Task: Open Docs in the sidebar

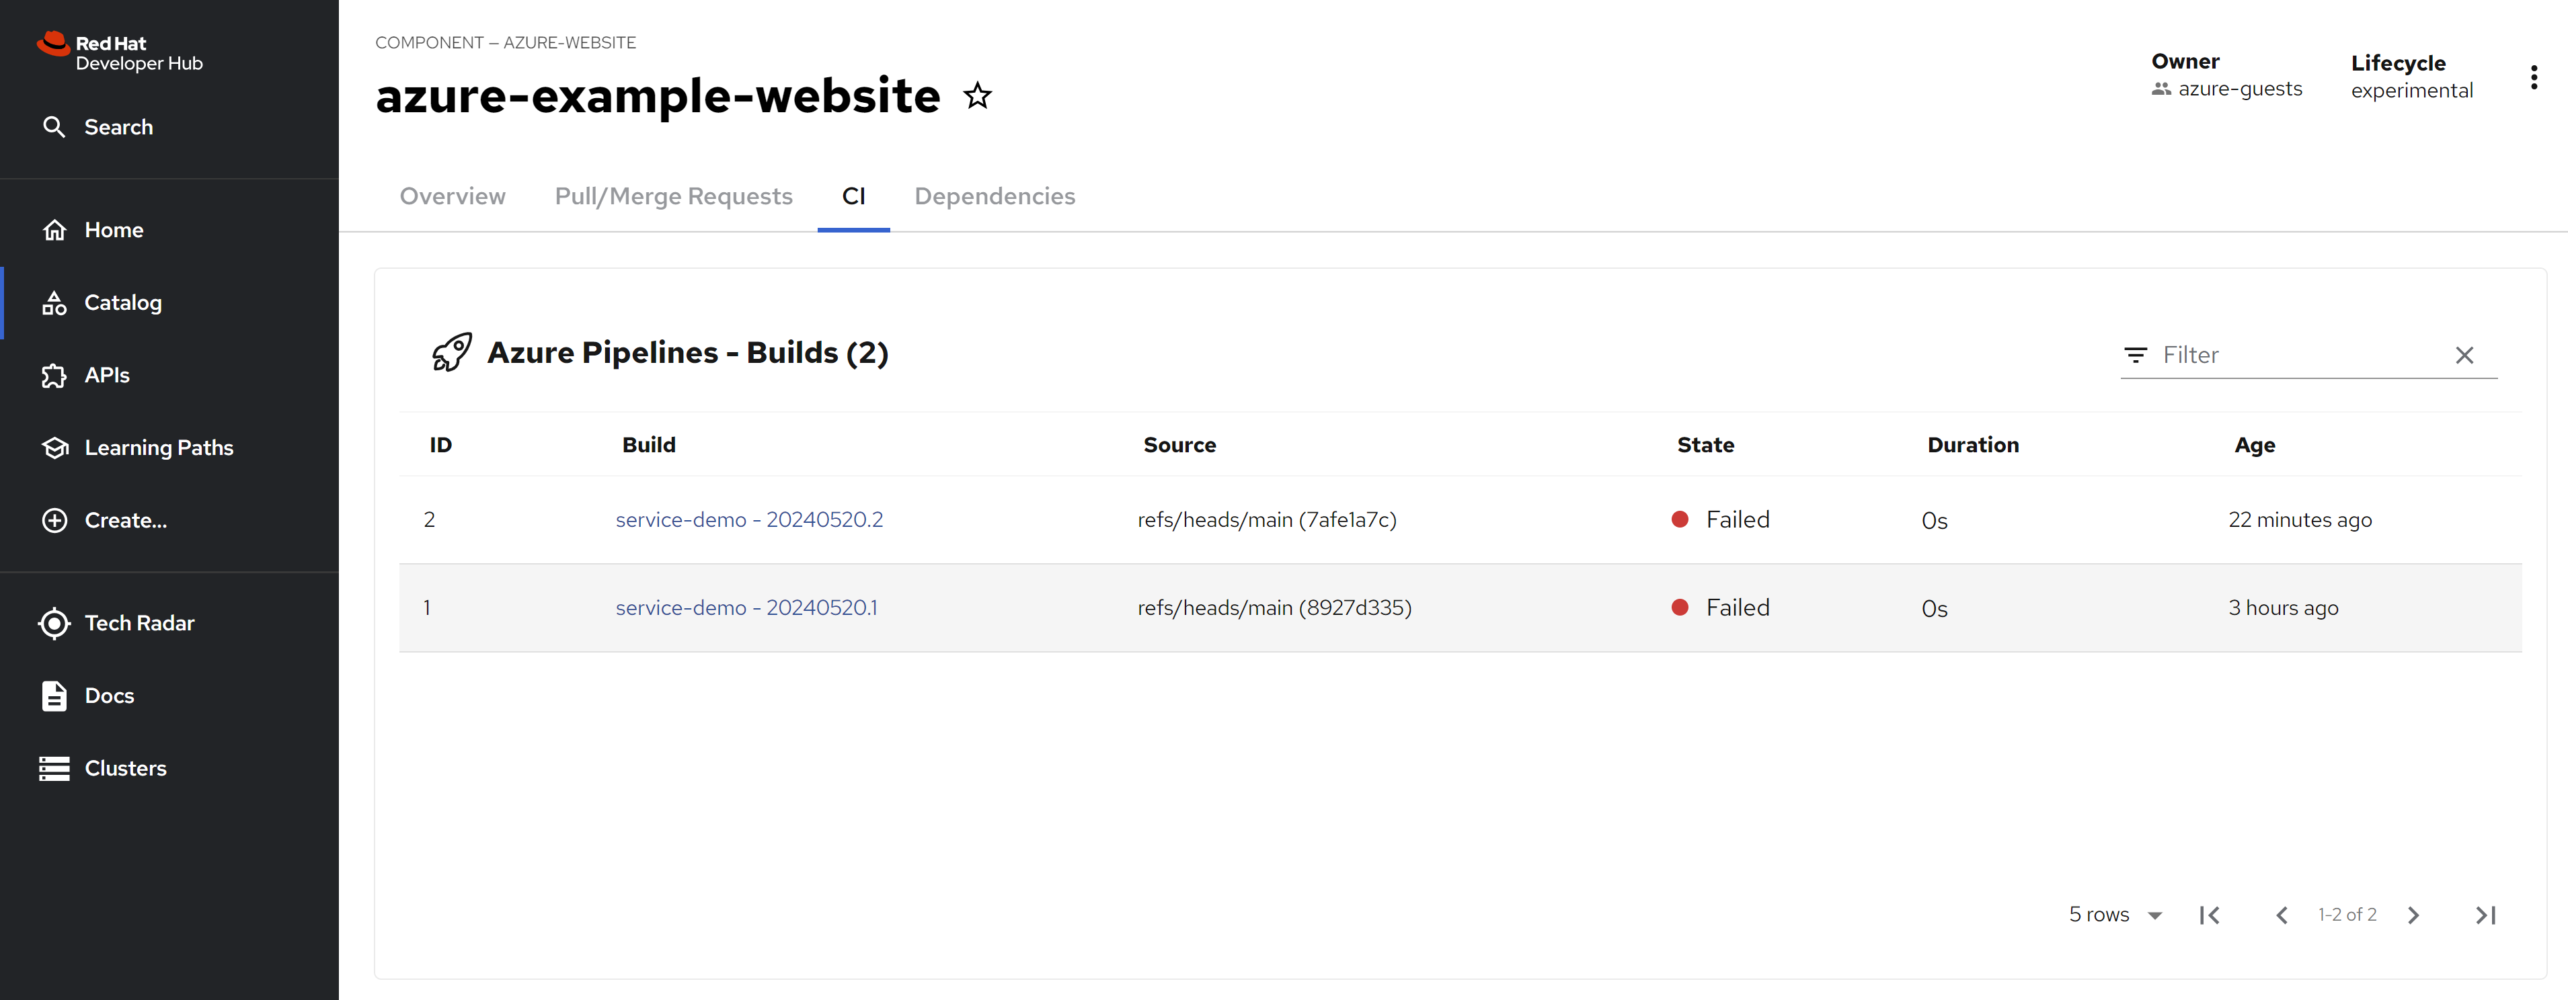Action: click(x=109, y=696)
